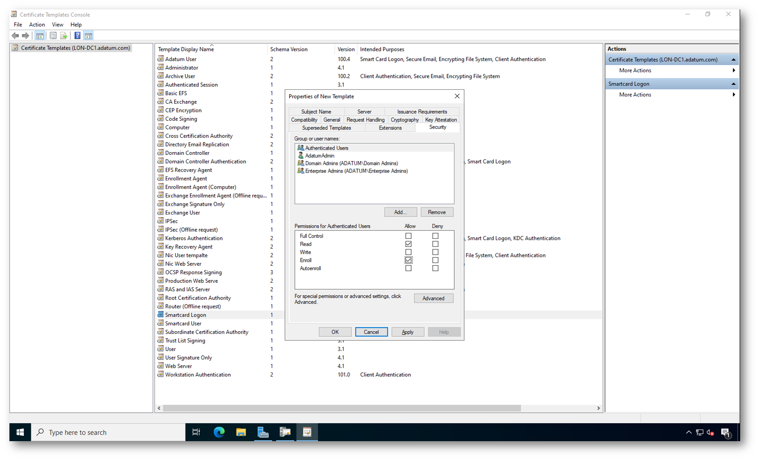
Task: Uncheck the Enroll Allow checkbox
Action: coord(408,260)
